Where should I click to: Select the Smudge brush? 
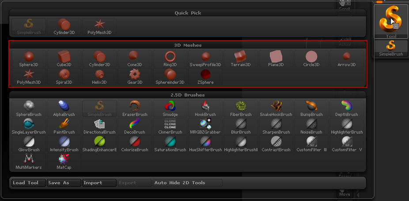[170, 108]
